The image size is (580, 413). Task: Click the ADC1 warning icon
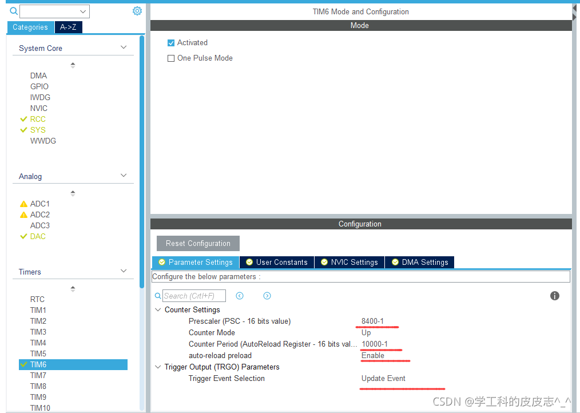click(x=23, y=204)
